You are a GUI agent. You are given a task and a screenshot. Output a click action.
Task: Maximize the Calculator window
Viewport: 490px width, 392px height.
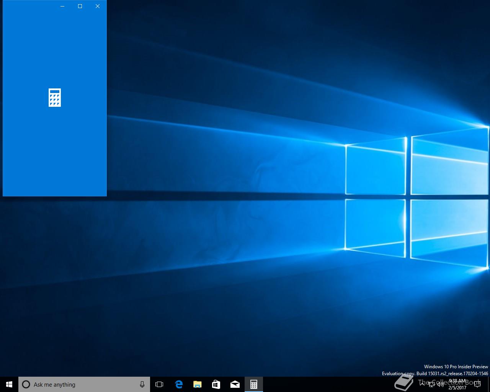80,6
